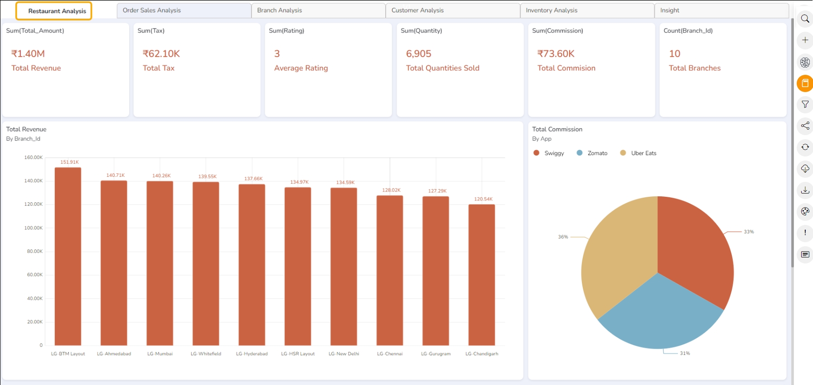Click the search magnifier icon in sidebar
This screenshot has width=813, height=385.
(x=805, y=19)
